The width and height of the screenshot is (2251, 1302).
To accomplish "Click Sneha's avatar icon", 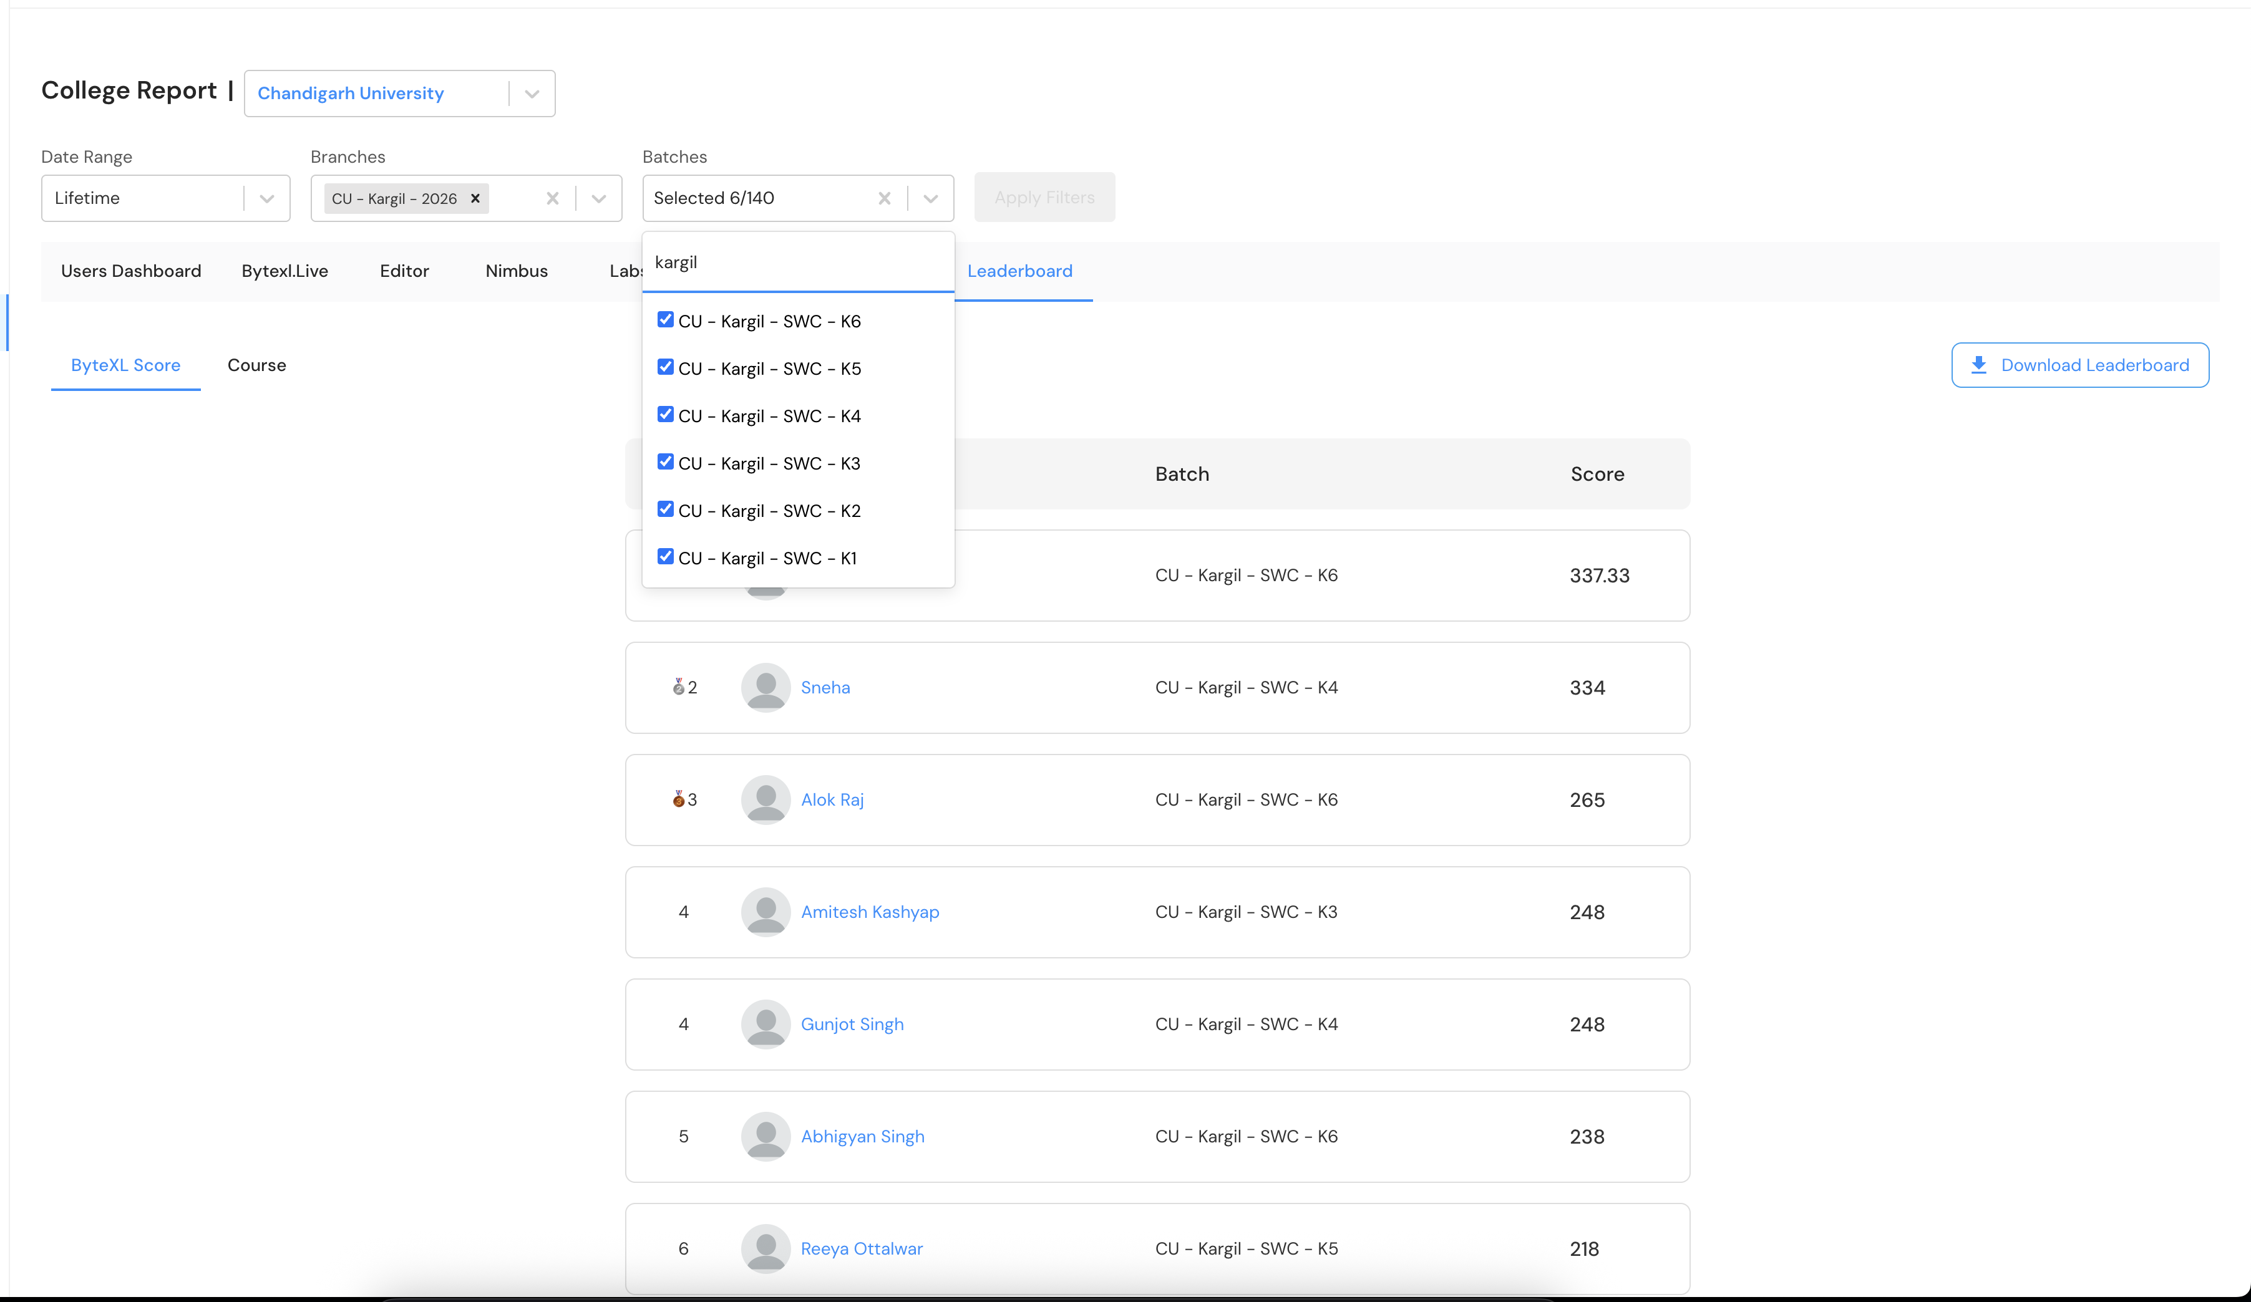I will 766,687.
